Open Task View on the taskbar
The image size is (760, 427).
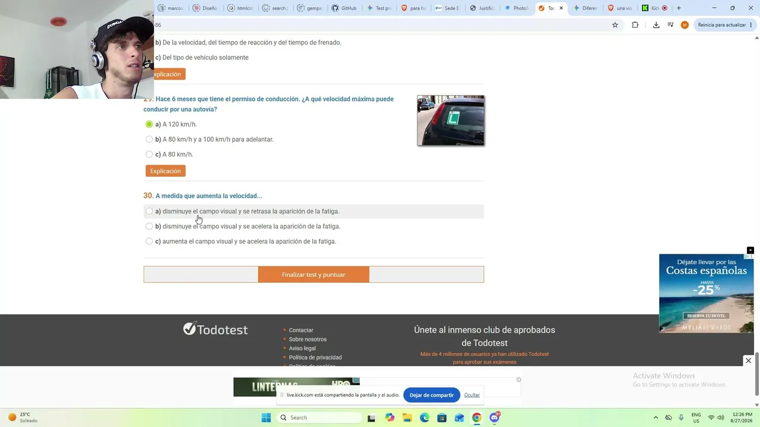coord(371,418)
